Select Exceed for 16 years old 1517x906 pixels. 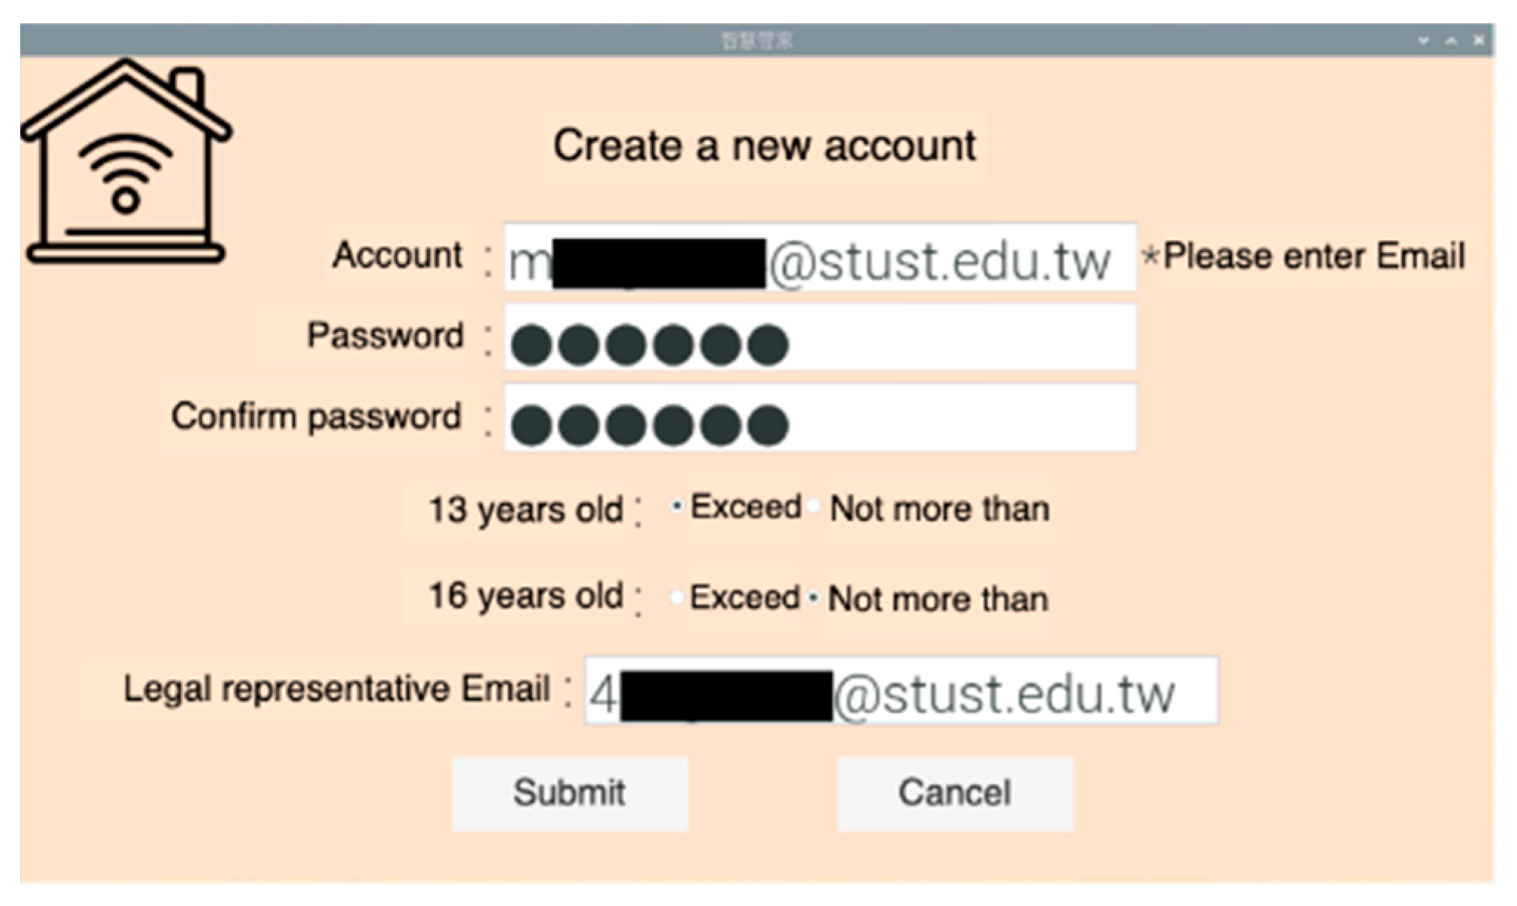tap(675, 597)
